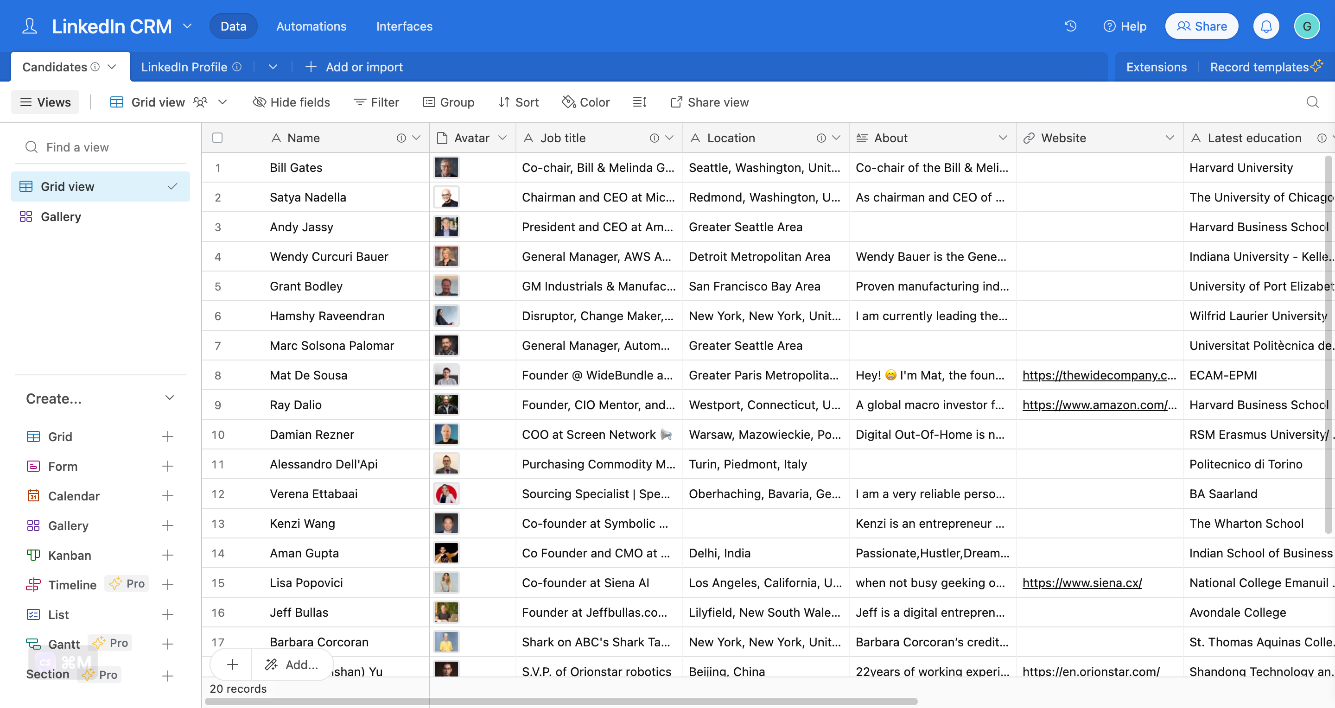This screenshot has height=708, width=1335.
Task: Add a new List view with plus
Action: tap(167, 614)
